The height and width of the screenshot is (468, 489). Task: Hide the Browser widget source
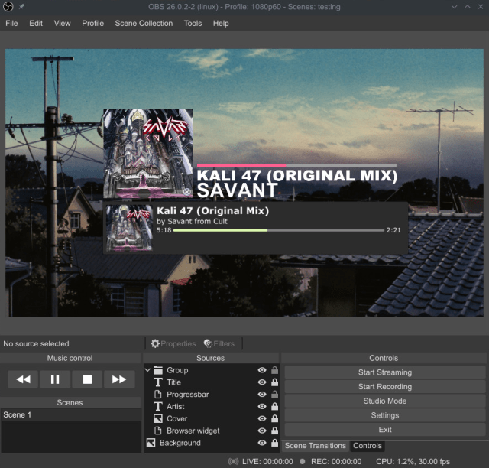(x=262, y=431)
